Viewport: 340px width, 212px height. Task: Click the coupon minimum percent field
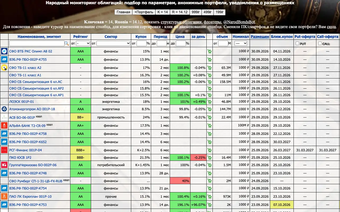[x=142, y=43]
